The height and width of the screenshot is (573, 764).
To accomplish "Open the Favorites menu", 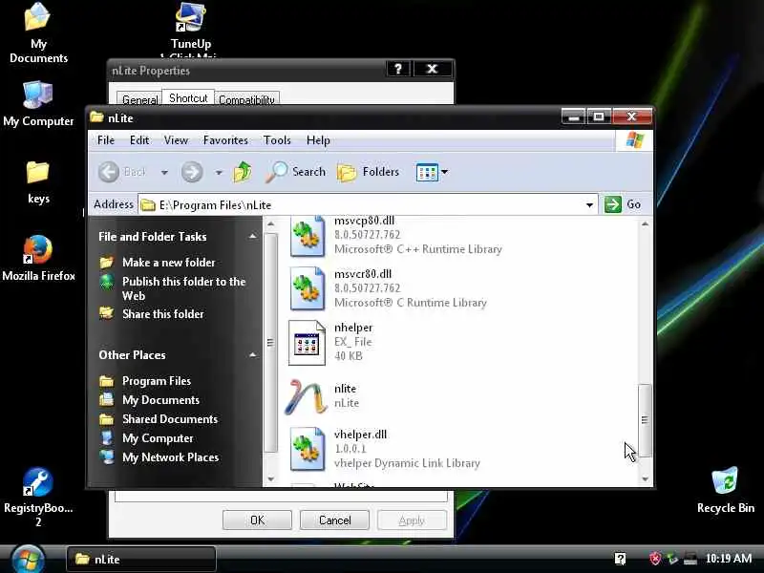I will tap(225, 140).
